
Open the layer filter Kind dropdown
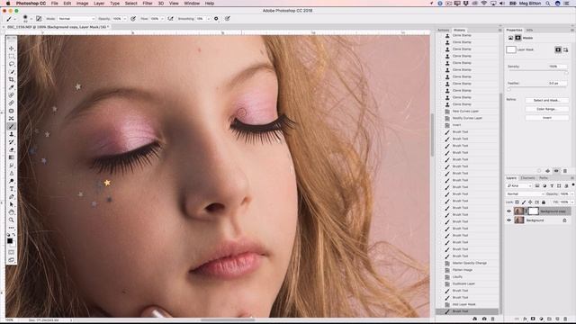point(519,186)
